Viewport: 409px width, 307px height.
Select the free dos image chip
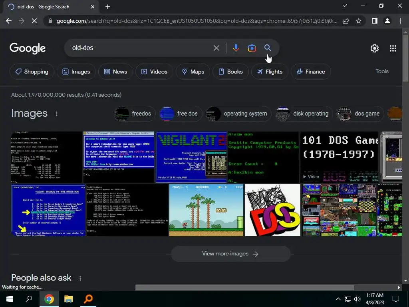180,114
